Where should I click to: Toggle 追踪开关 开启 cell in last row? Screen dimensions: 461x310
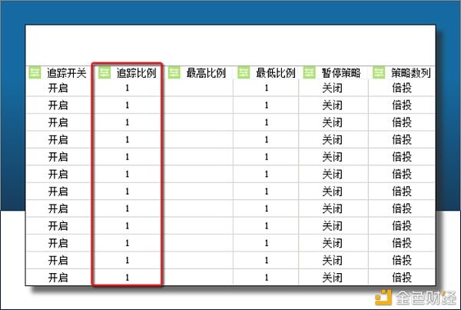tap(58, 277)
